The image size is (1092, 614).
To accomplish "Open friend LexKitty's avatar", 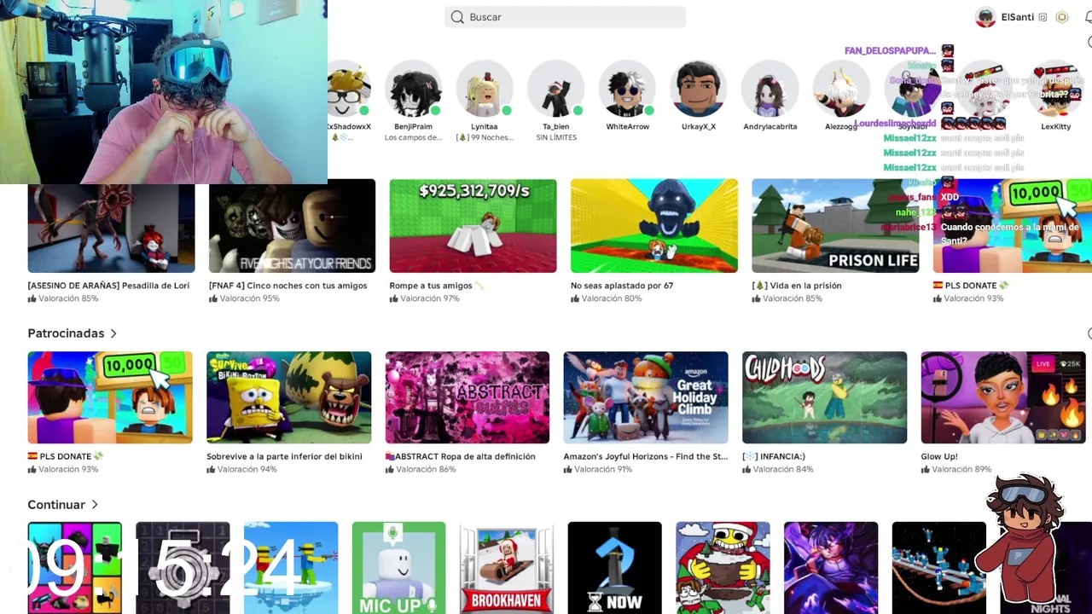I will (x=1055, y=90).
